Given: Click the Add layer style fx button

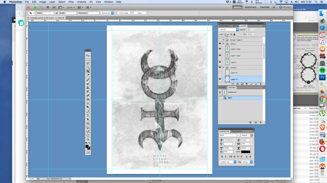Looking at the screenshot, I should tap(238, 84).
